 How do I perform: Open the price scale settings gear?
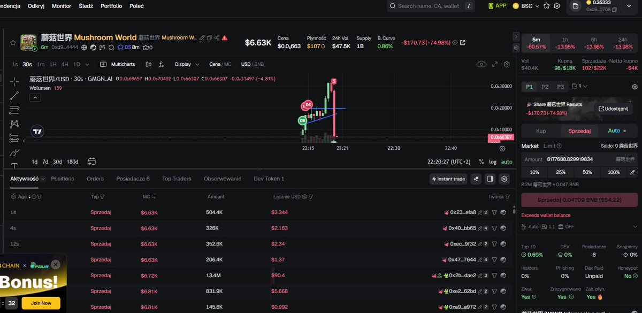click(x=502, y=149)
